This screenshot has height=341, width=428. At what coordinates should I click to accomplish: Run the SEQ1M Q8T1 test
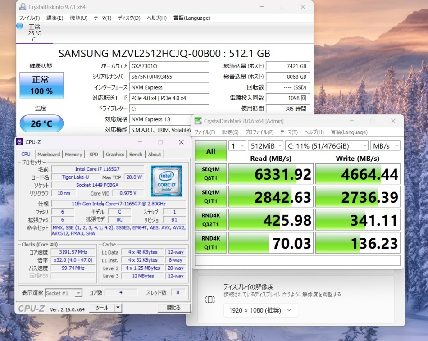tap(211, 173)
